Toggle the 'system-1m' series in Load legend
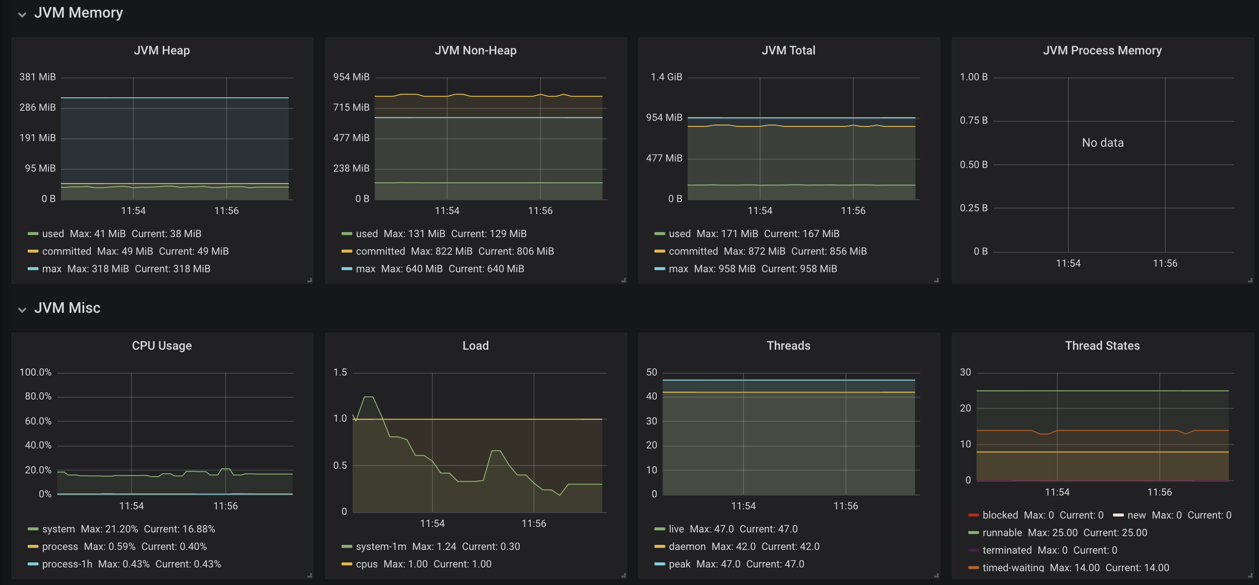Viewport: 1259px width, 585px height. coord(381,546)
